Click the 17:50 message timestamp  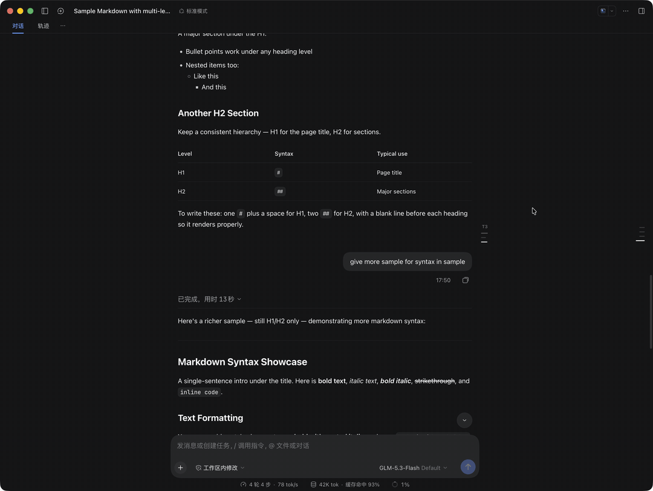pos(443,280)
